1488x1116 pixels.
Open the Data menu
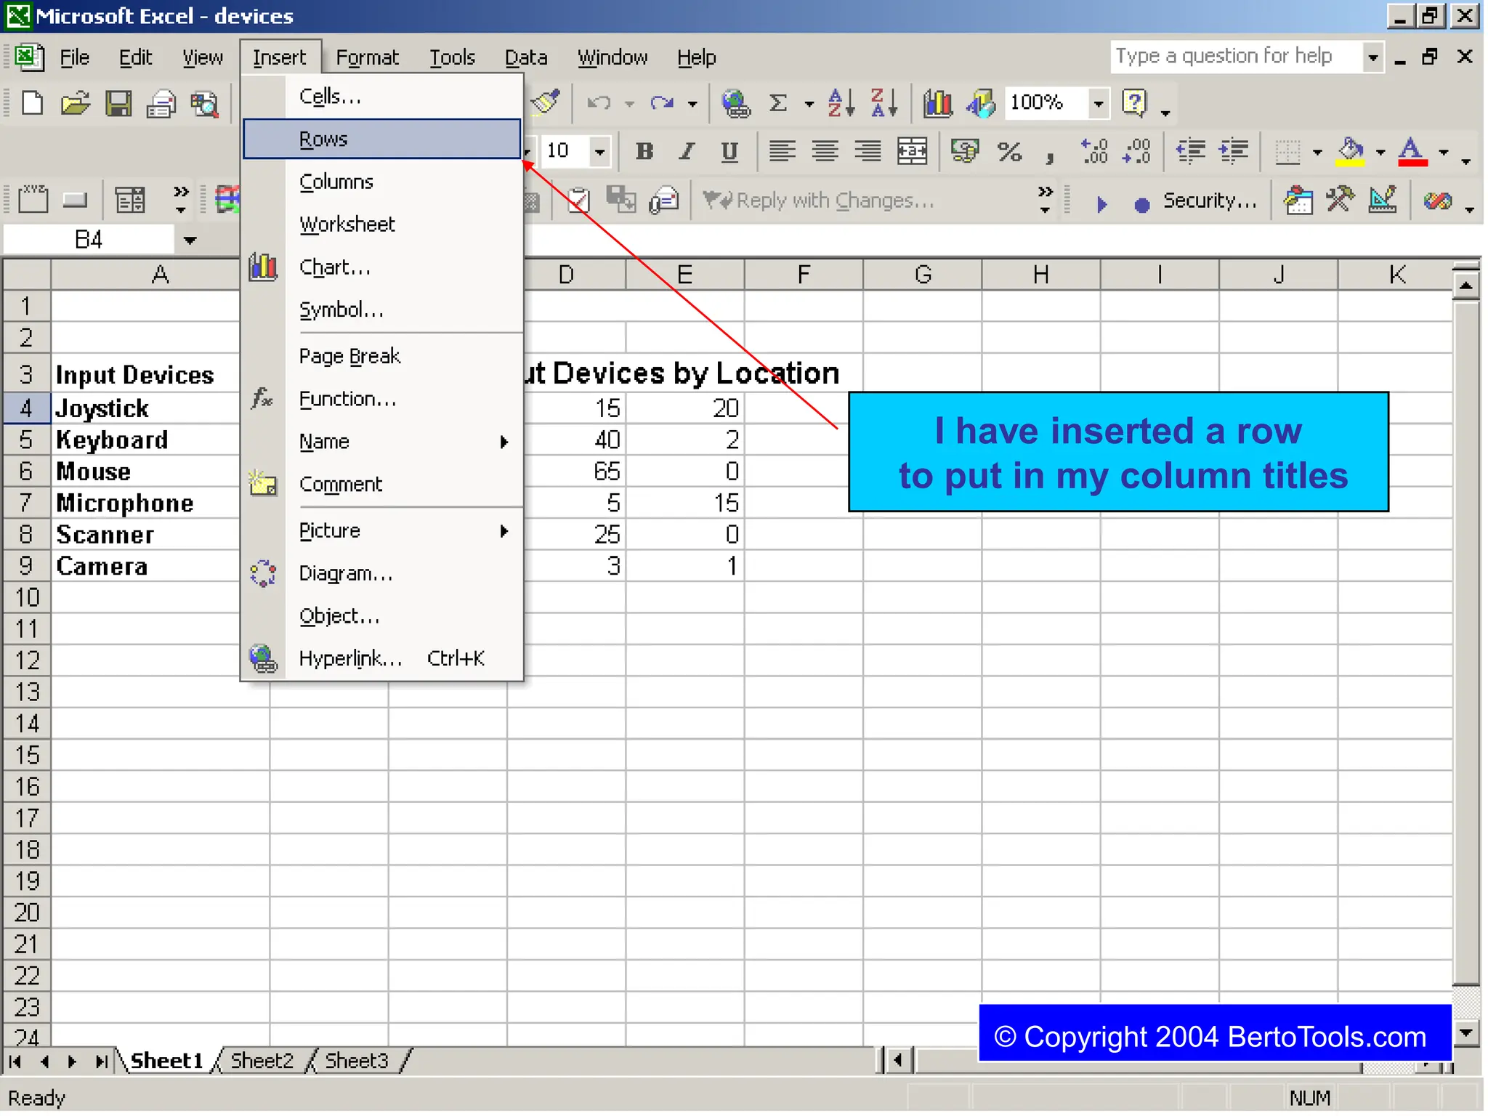tap(526, 57)
